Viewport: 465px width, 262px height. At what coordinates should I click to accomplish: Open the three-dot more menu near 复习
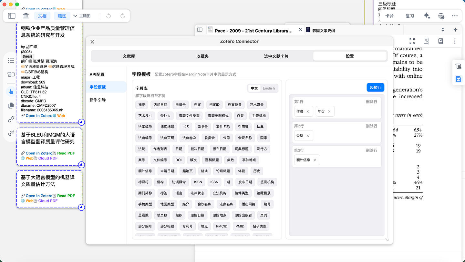click(x=455, y=15)
